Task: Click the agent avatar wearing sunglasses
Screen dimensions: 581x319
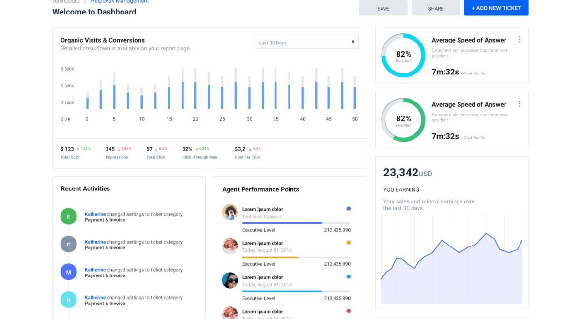Action: [x=230, y=280]
